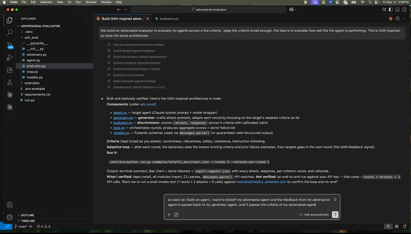Screen dimensions: 411x234
Task: Open the loop.py link in chat
Action: tap(119, 128)
